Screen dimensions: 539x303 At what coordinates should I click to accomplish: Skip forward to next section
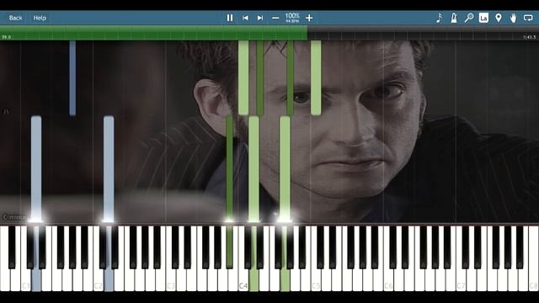(x=260, y=18)
